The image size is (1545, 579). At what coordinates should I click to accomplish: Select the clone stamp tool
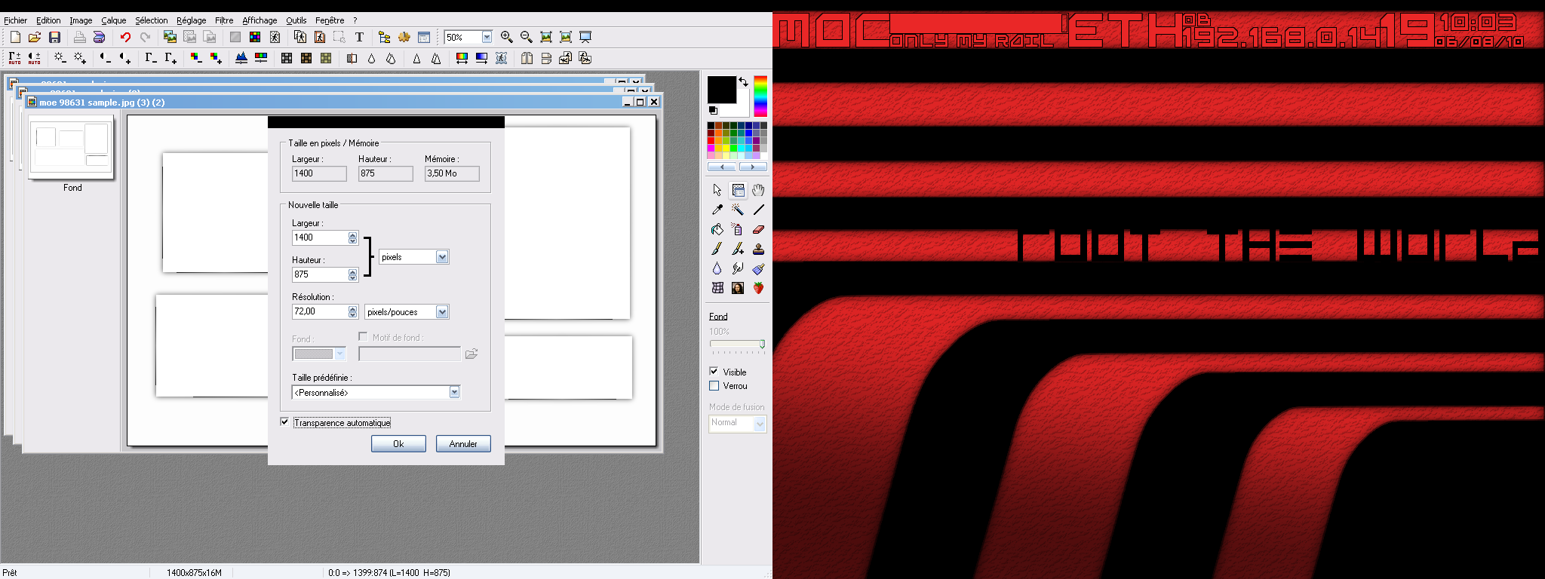758,249
